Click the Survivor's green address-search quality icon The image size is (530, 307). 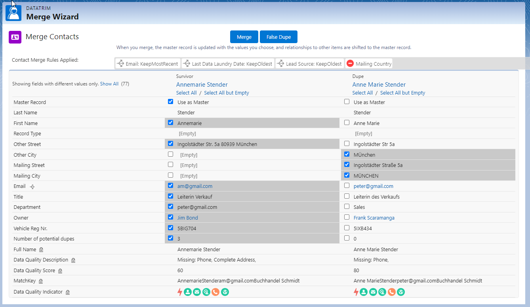[206, 292]
